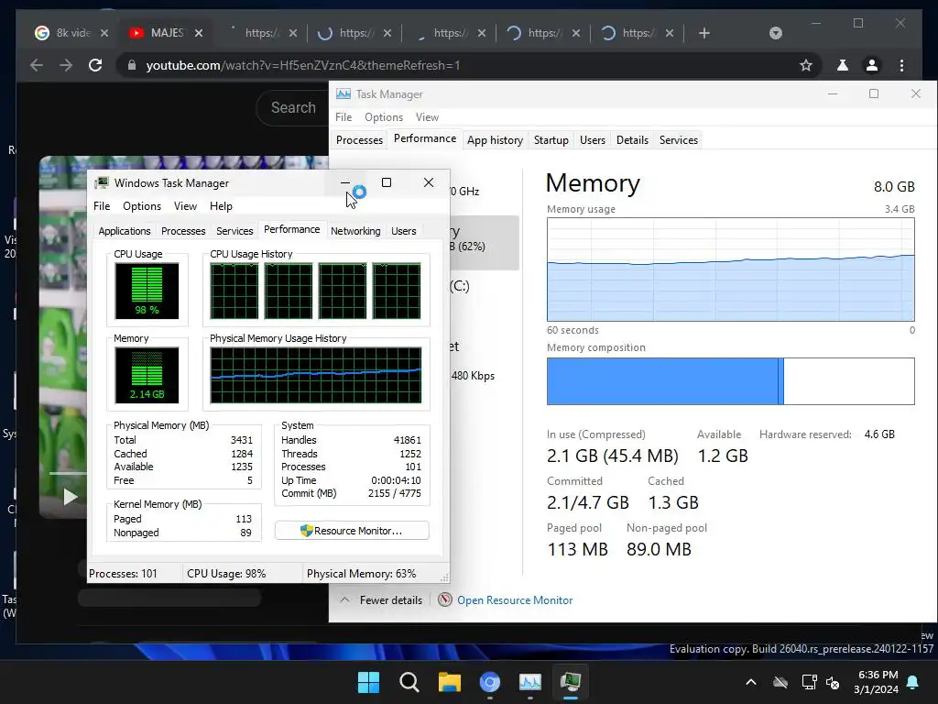Screen dimensions: 938x704
Task: Click Resource Monitor button
Action: [x=352, y=531]
